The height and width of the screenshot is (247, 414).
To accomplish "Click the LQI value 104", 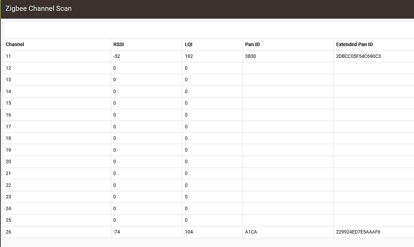I will coord(189,232).
